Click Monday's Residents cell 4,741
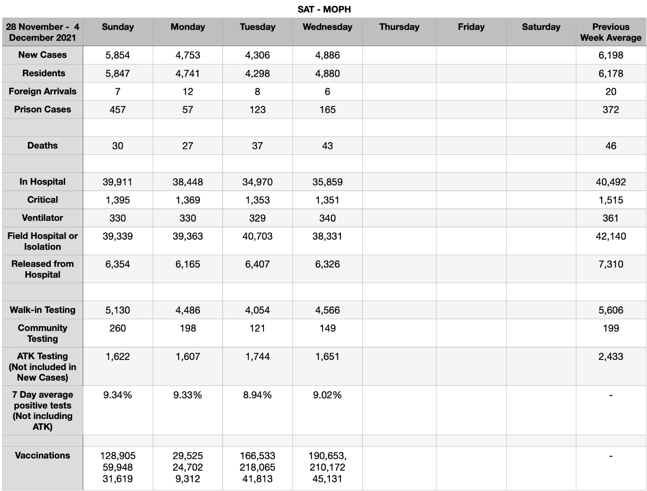 point(188,73)
